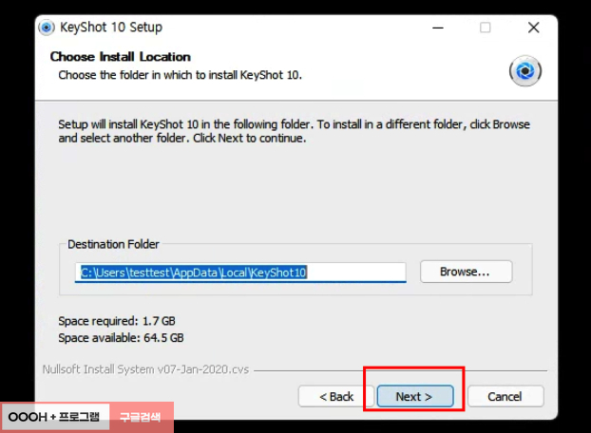
Task: Click the 'Destination Folder' group label
Action: (113, 244)
